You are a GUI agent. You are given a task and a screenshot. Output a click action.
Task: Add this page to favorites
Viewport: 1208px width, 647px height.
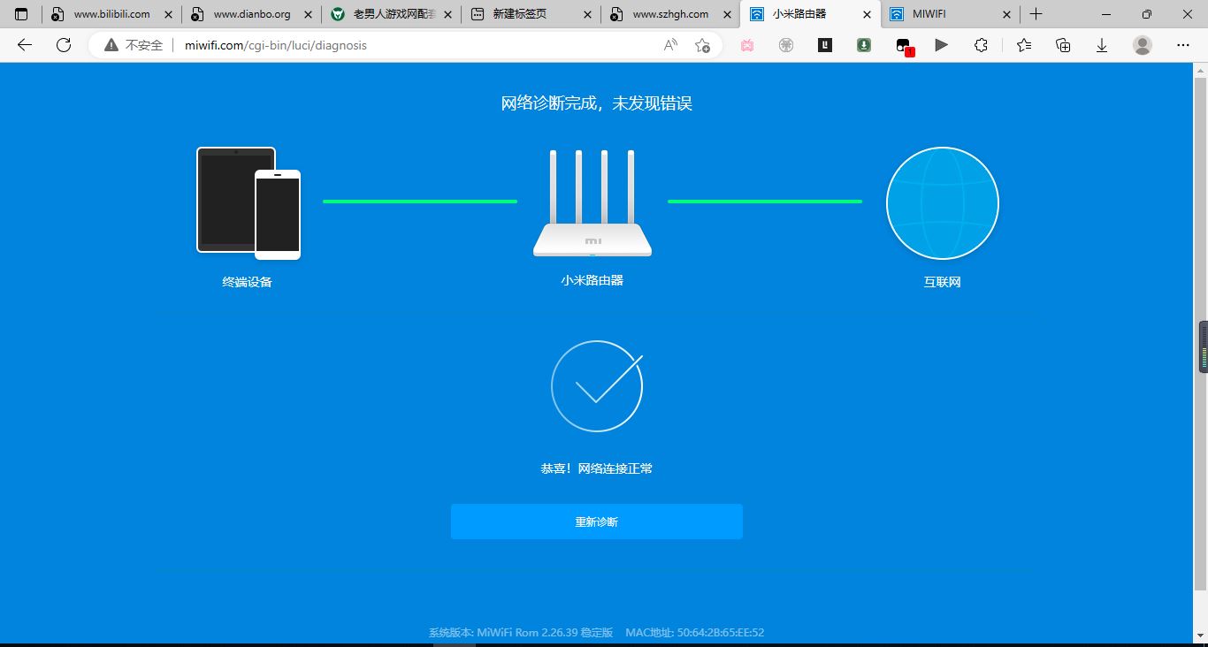coord(702,45)
